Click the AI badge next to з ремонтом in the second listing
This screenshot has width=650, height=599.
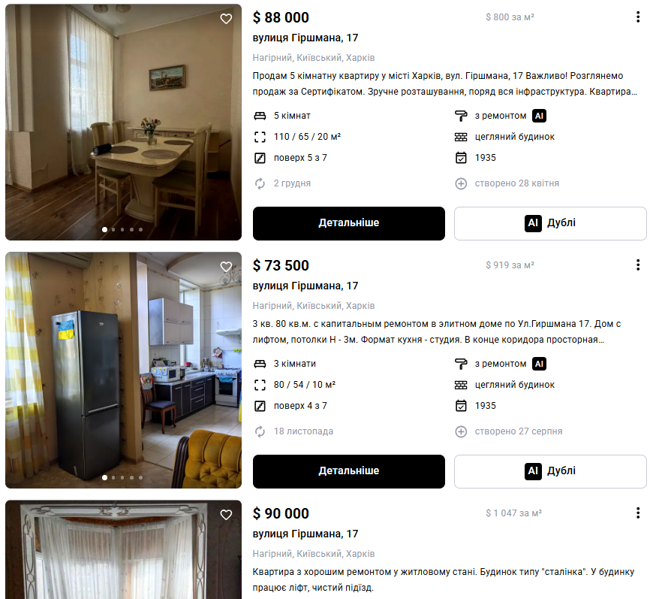tap(539, 364)
